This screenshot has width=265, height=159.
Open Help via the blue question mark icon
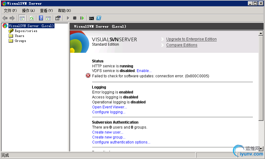point(41,18)
